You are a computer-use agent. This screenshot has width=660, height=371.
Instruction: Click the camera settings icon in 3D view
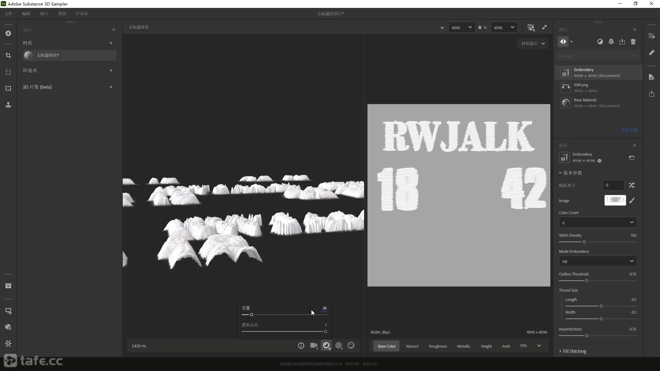[314, 346]
